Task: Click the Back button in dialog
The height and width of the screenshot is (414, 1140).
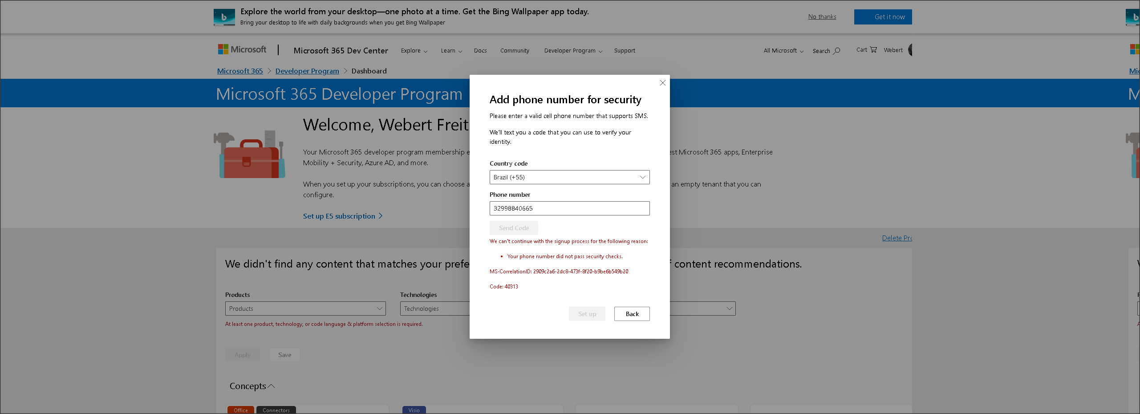Action: pyautogui.click(x=632, y=314)
